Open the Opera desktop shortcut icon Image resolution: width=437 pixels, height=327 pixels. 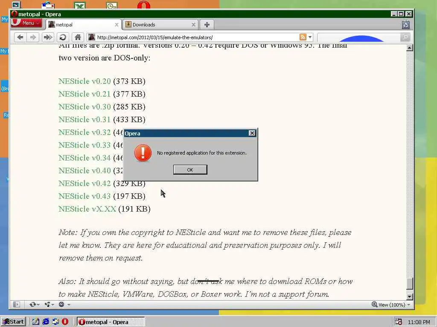144,5
